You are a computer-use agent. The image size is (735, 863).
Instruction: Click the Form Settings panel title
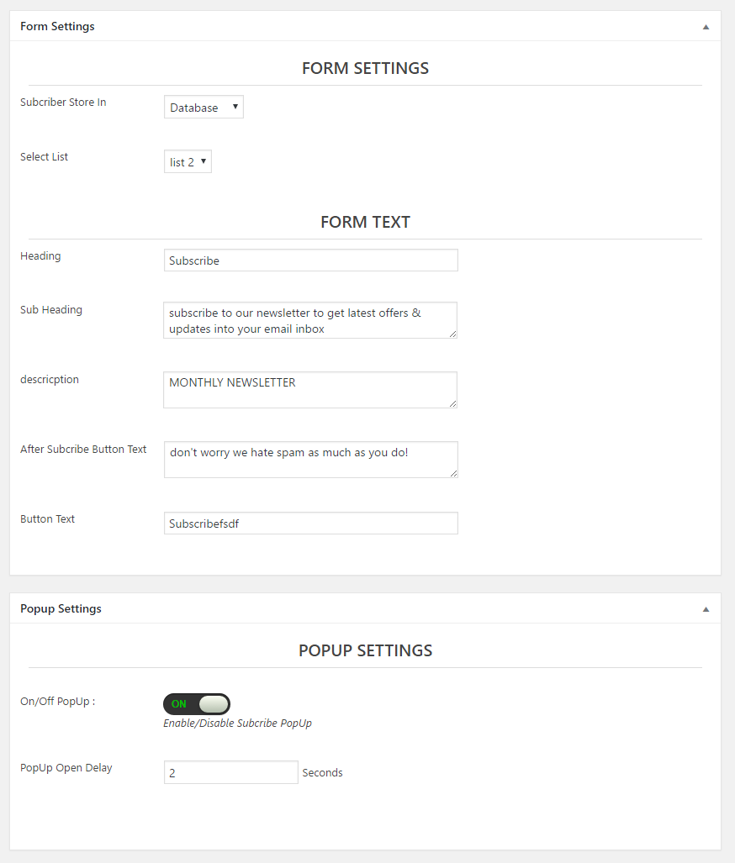click(57, 26)
